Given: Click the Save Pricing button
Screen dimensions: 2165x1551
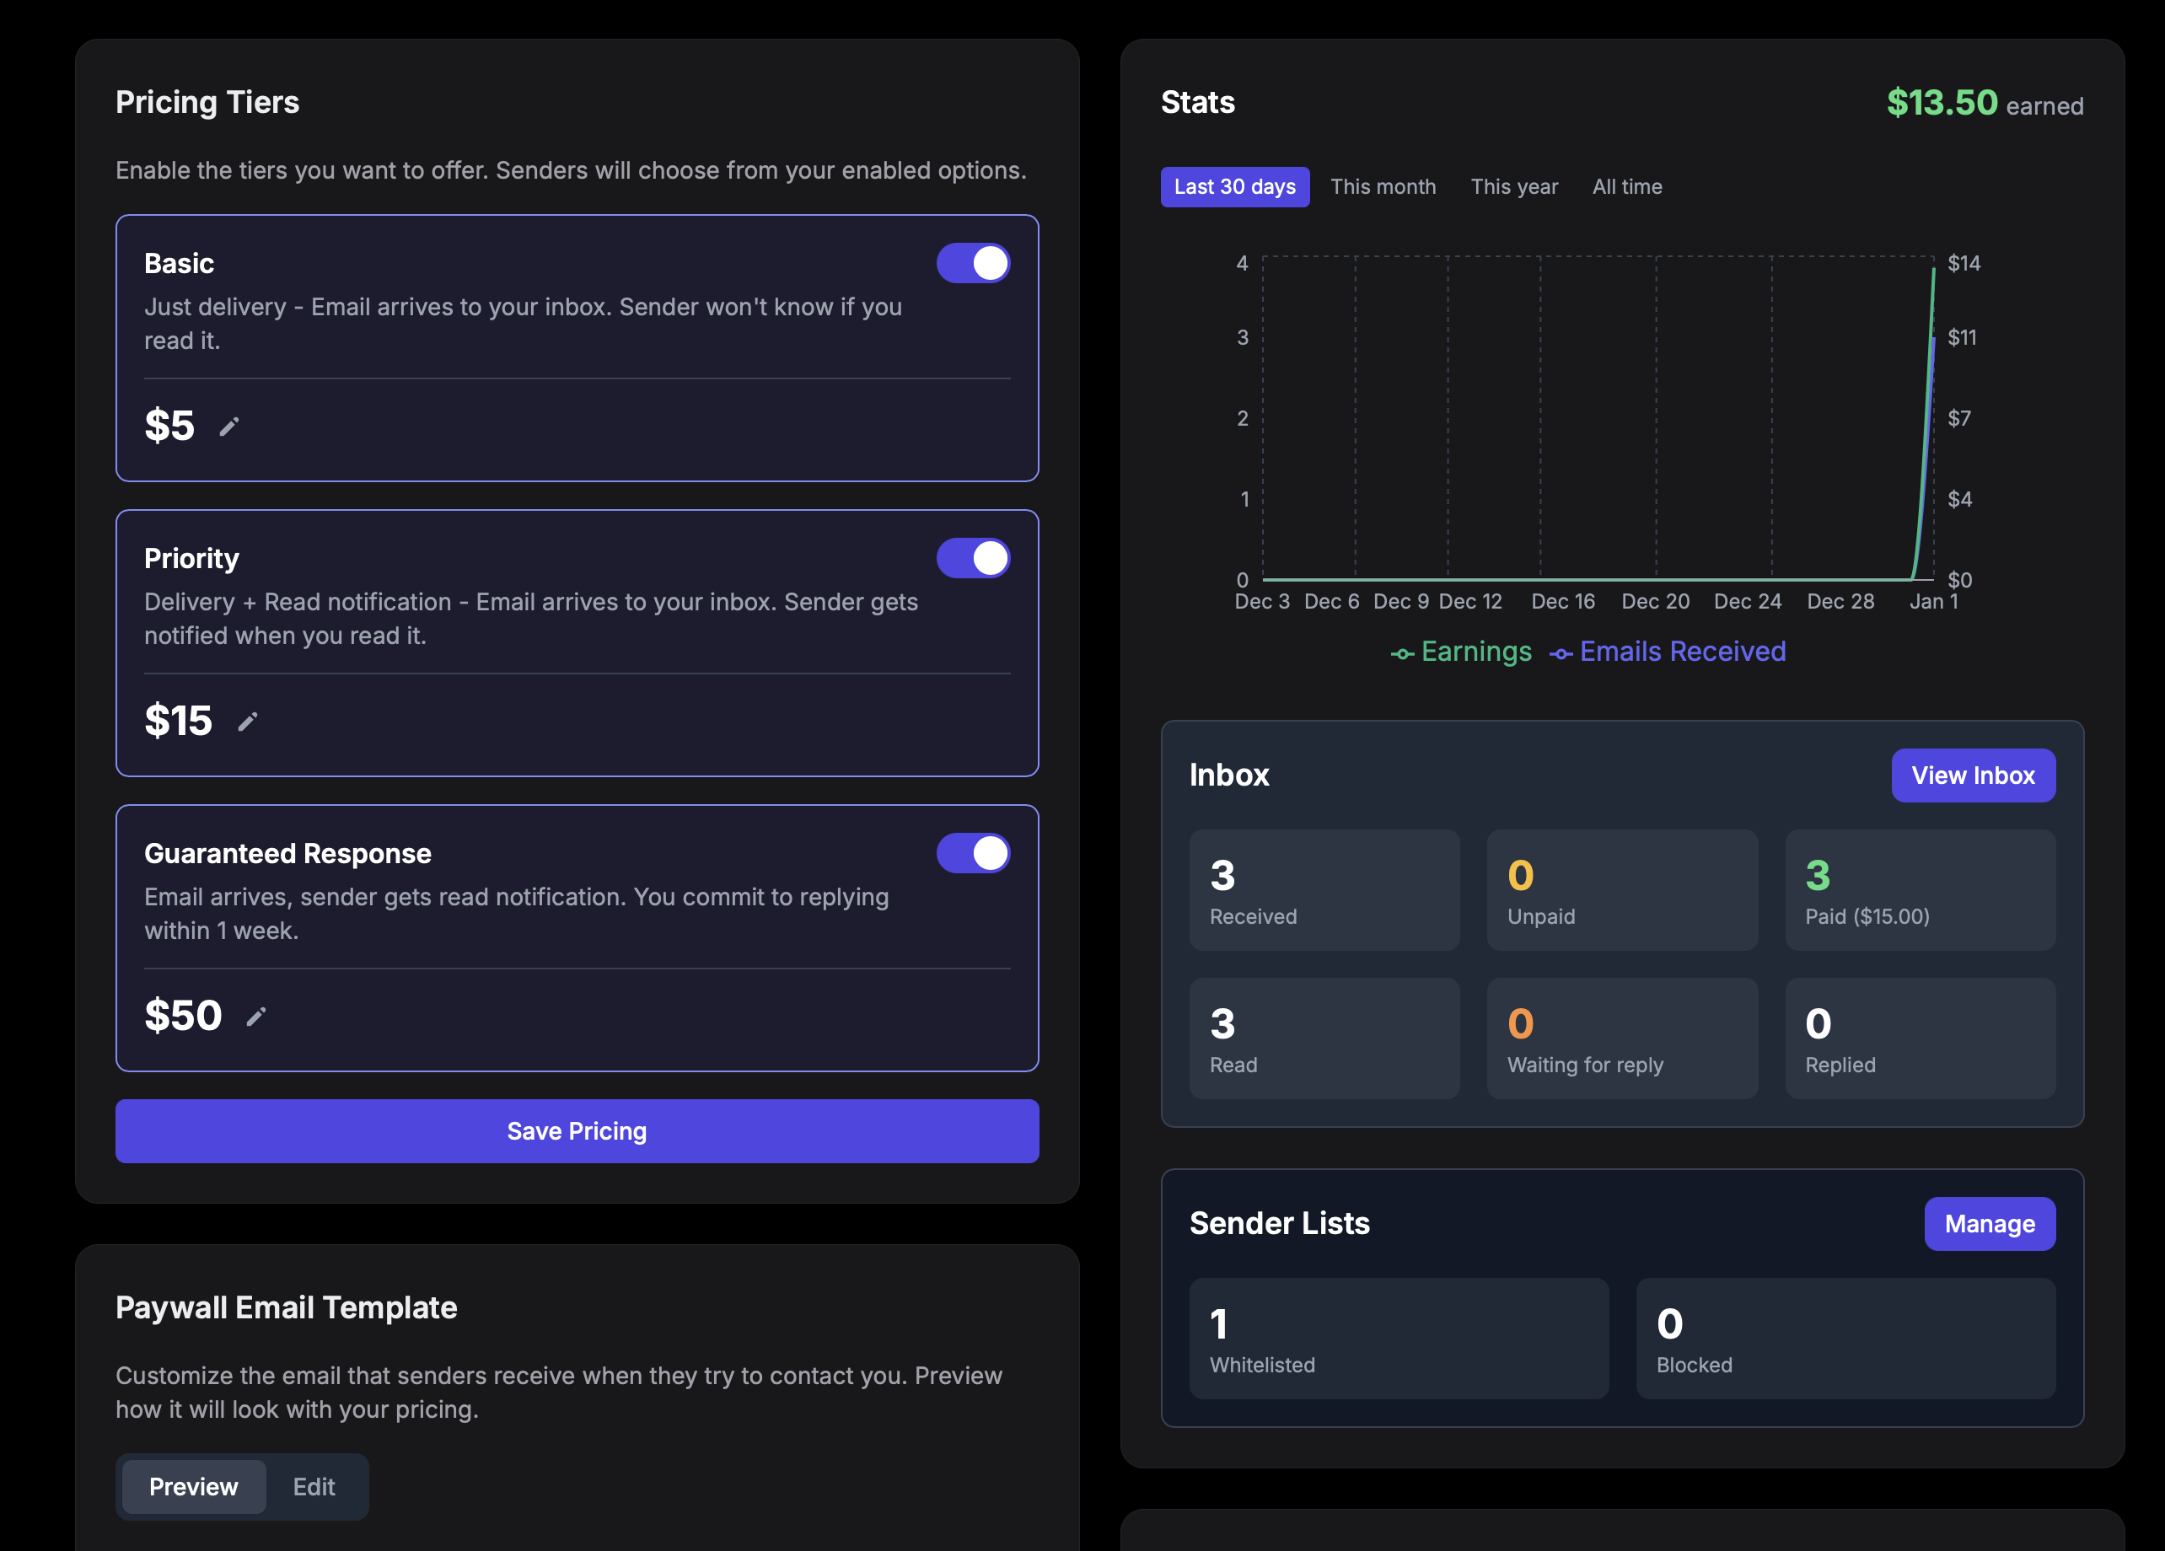Looking at the screenshot, I should tap(577, 1131).
